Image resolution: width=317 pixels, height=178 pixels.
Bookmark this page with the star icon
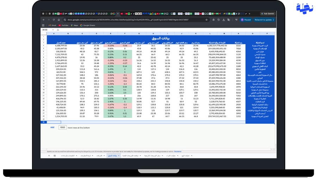tap(206, 20)
